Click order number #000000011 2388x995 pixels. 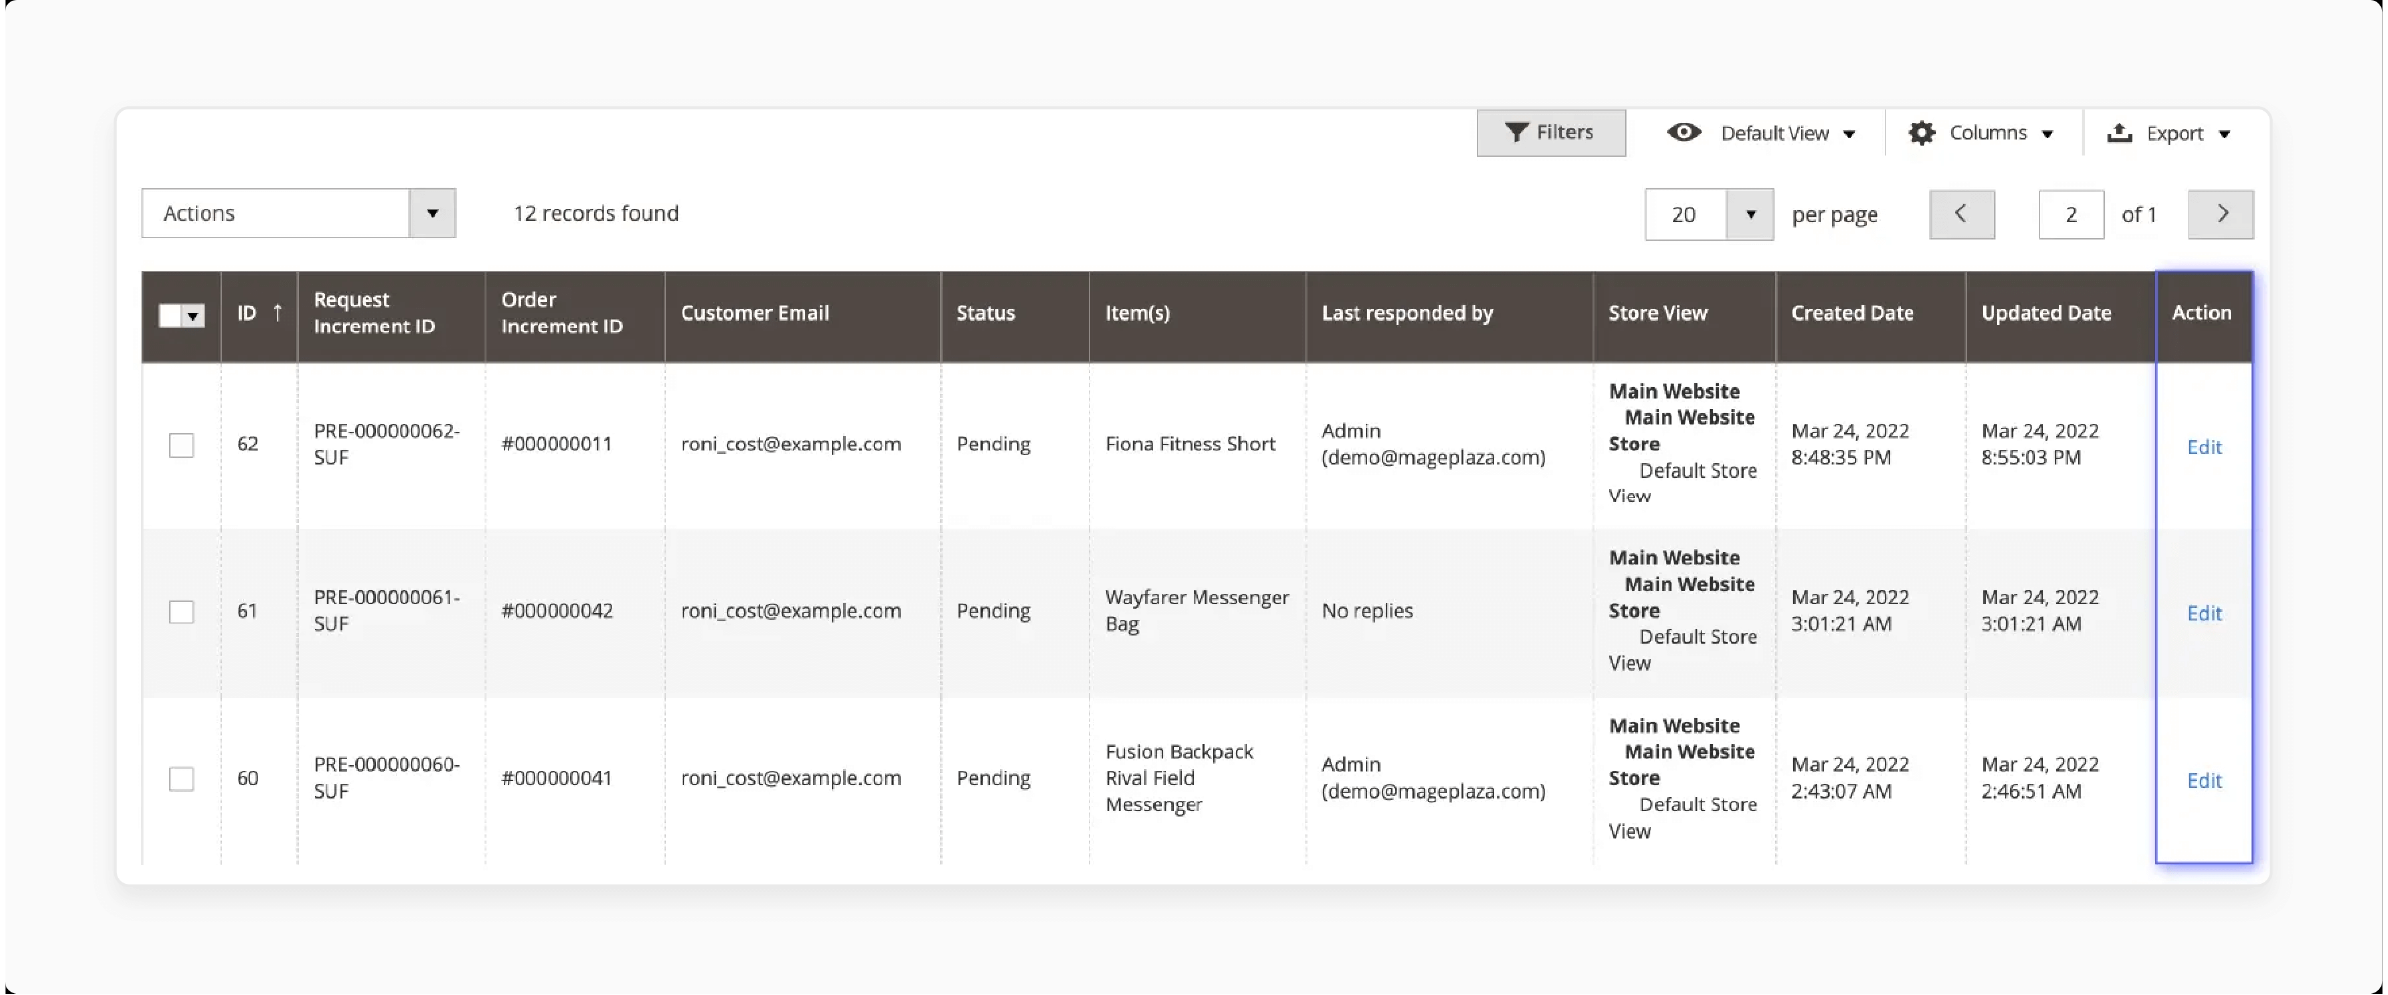click(x=556, y=444)
